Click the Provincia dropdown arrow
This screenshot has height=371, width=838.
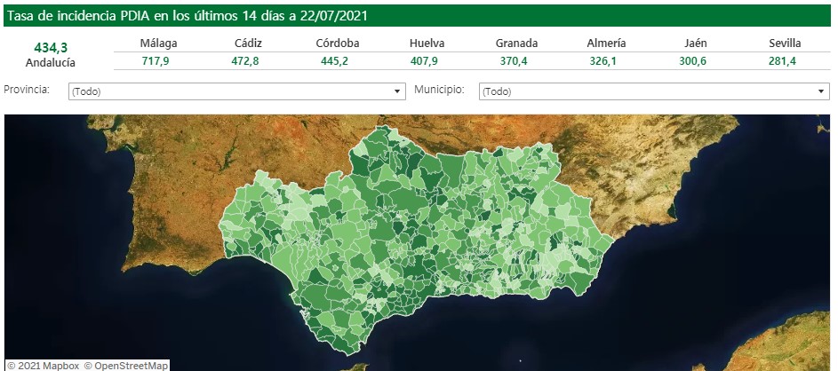coord(397,91)
